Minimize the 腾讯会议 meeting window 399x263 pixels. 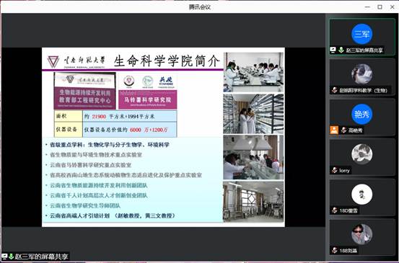coord(367,7)
